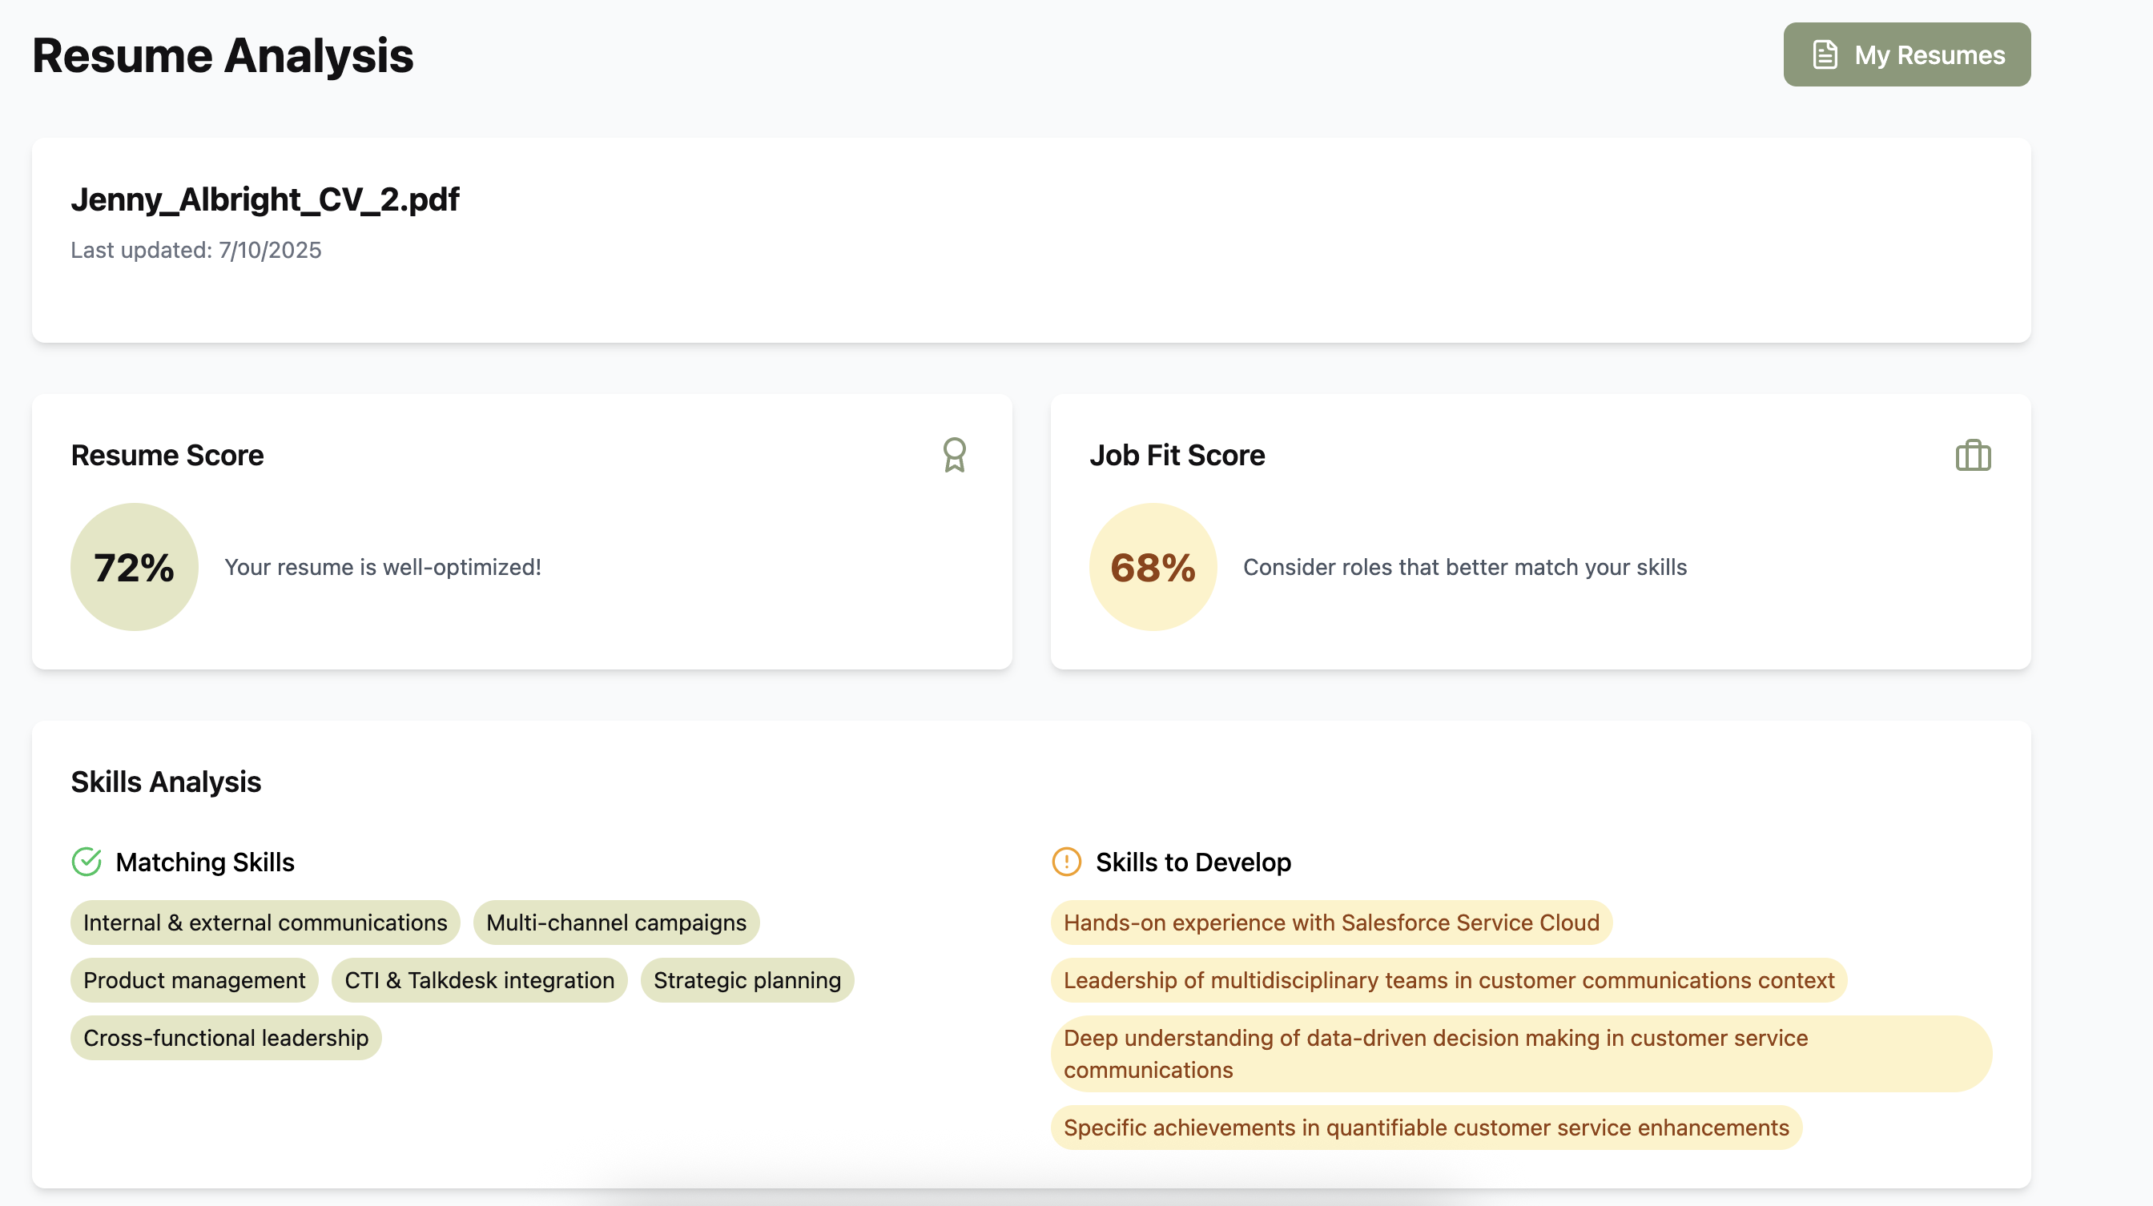Click the Cross-functional leadership skill chip
This screenshot has width=2153, height=1206.
pos(226,1038)
